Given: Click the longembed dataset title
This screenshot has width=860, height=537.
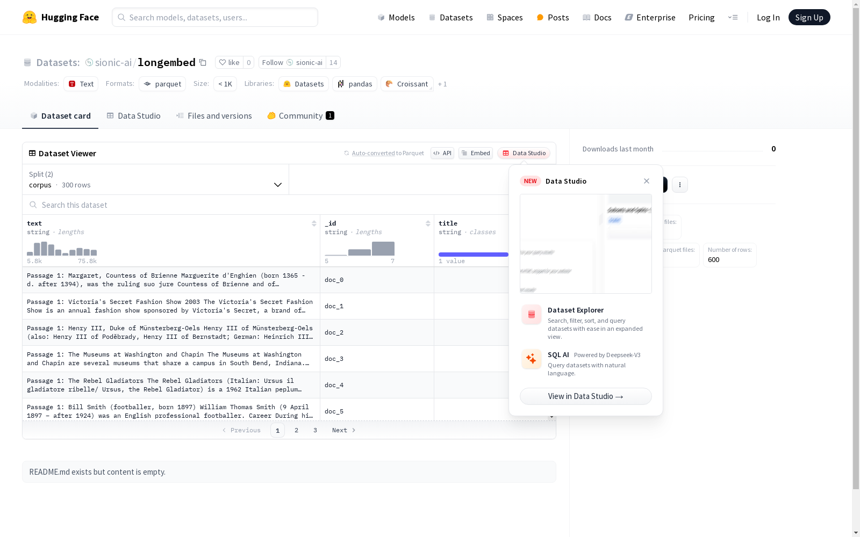Looking at the screenshot, I should pos(167,62).
